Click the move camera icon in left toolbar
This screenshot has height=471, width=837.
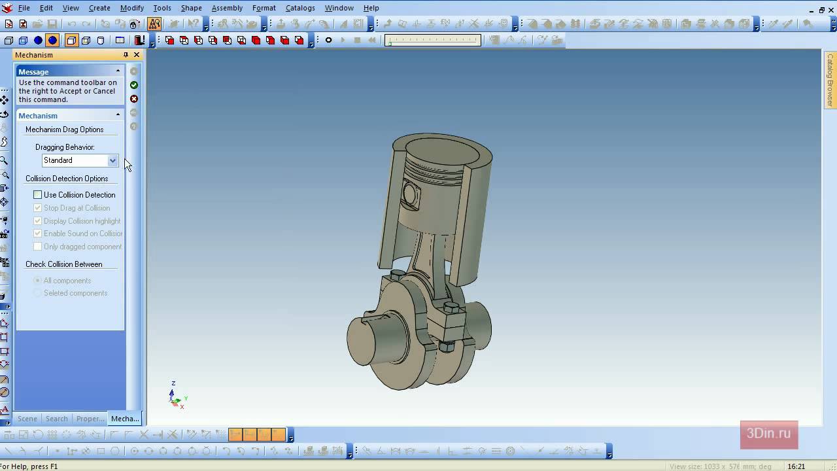point(5,101)
